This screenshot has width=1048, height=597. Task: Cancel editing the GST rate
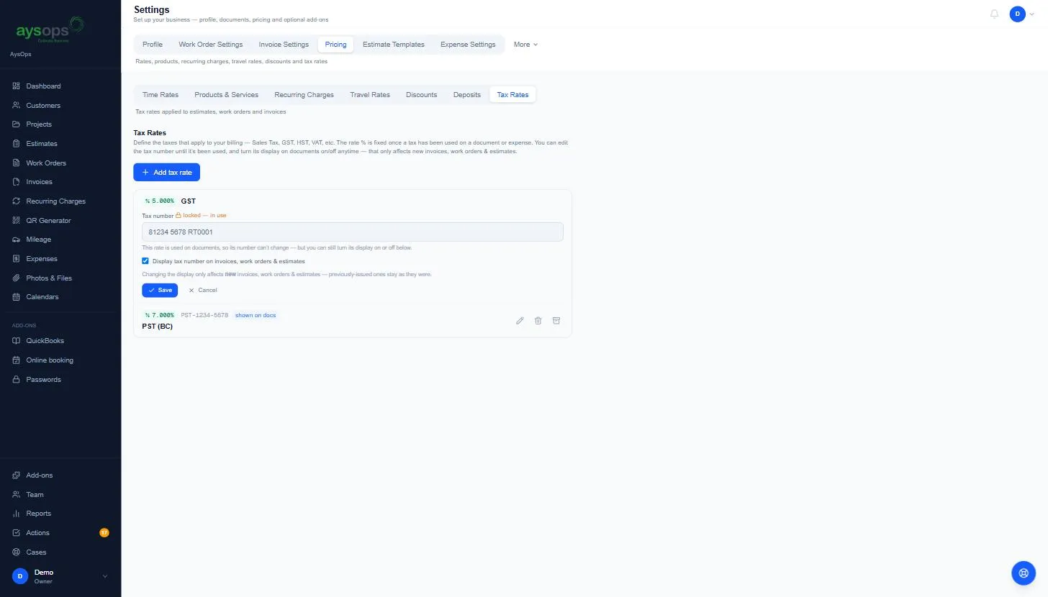(x=202, y=290)
